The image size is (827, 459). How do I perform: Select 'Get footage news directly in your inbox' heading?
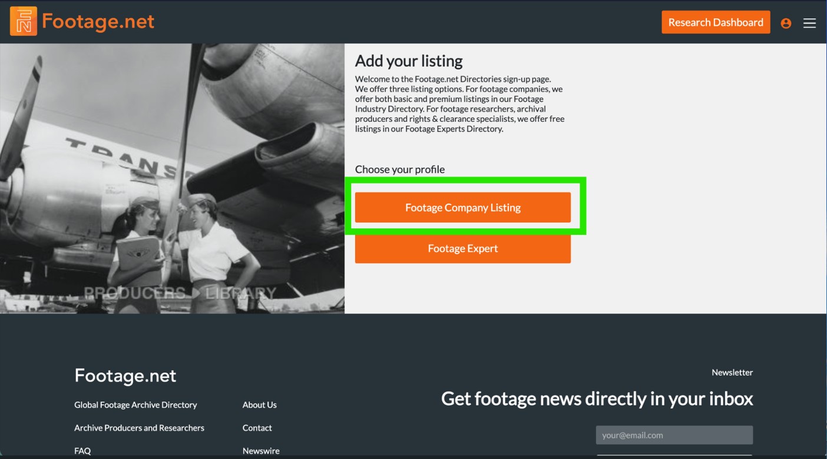click(x=597, y=398)
